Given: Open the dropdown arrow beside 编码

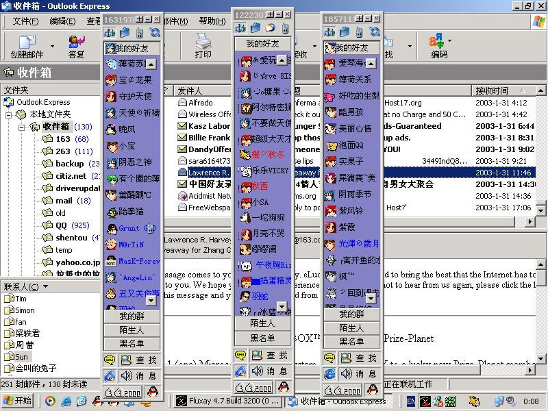Looking at the screenshot, I should tap(449, 41).
